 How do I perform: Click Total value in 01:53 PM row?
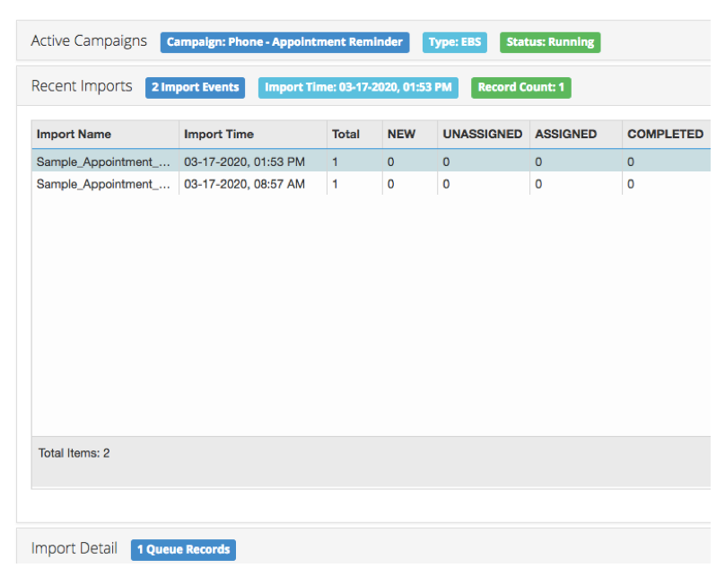point(335,162)
